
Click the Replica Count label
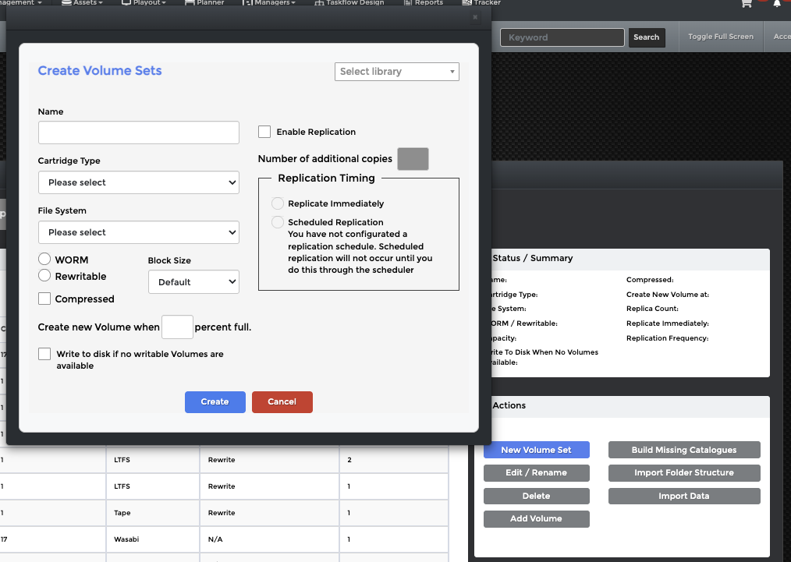(x=652, y=309)
